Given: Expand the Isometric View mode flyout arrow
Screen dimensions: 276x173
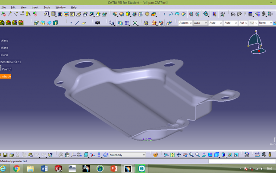Looking at the screenshot, I should click(x=220, y=157).
